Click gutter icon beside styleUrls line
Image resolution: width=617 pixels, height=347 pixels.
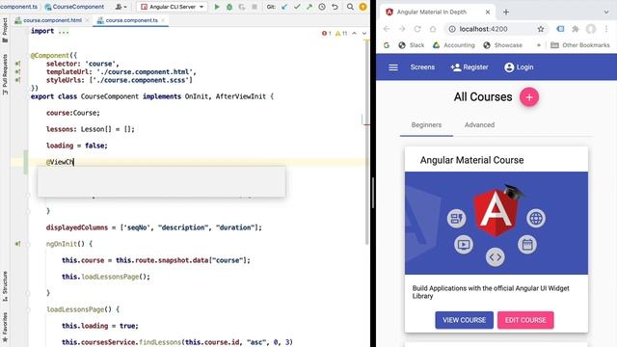[x=17, y=80]
